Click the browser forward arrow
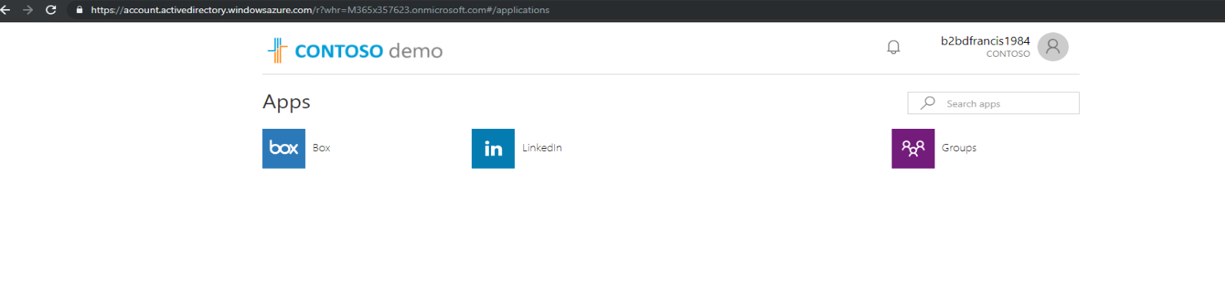1225x286 pixels. tap(28, 10)
